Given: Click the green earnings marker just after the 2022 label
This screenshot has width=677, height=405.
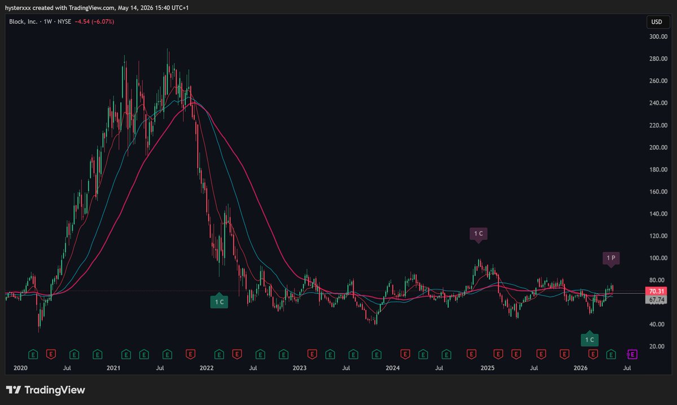Looking at the screenshot, I should 219,354.
